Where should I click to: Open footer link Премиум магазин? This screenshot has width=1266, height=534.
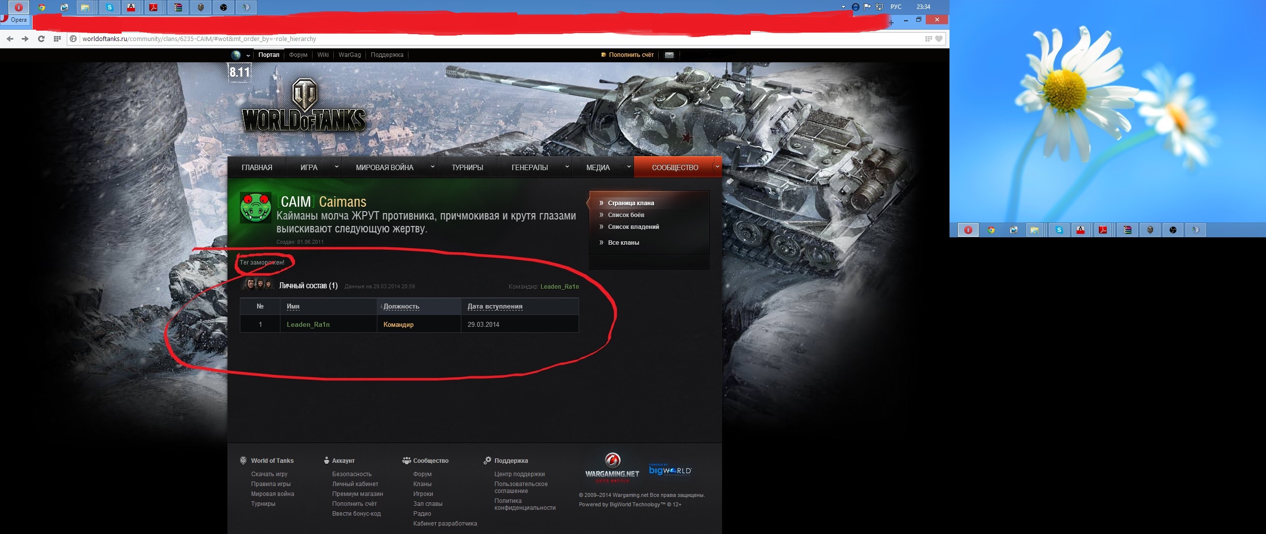358,494
